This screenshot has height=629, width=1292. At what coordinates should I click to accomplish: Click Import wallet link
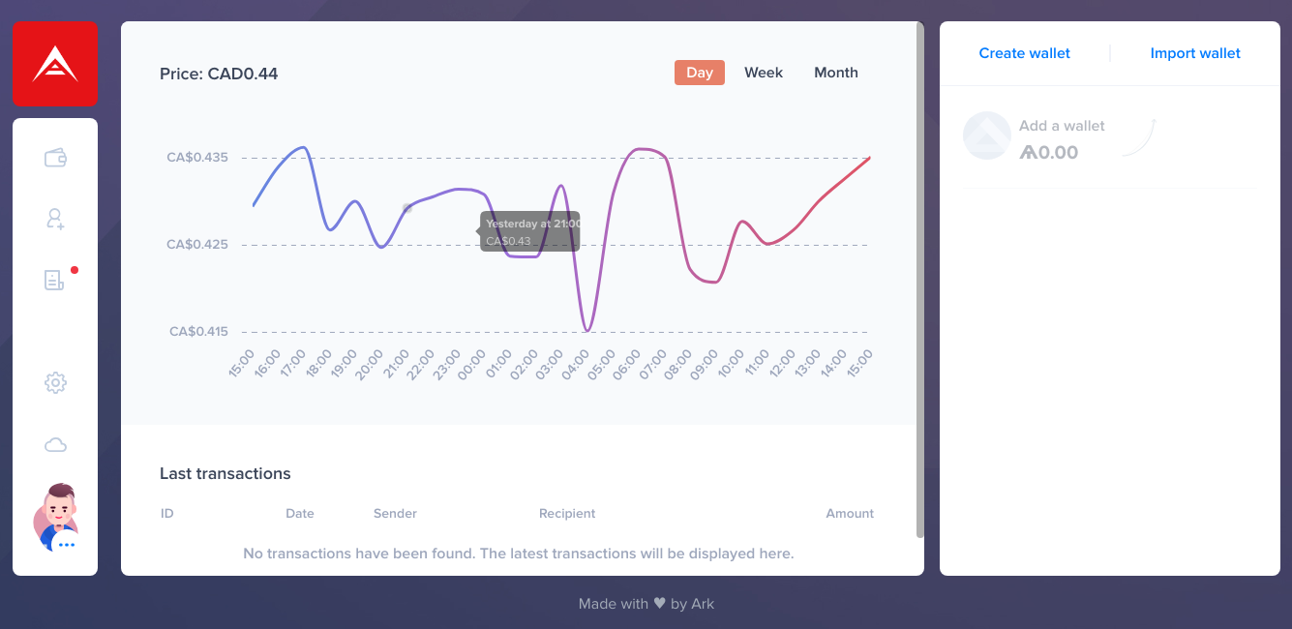click(1195, 53)
